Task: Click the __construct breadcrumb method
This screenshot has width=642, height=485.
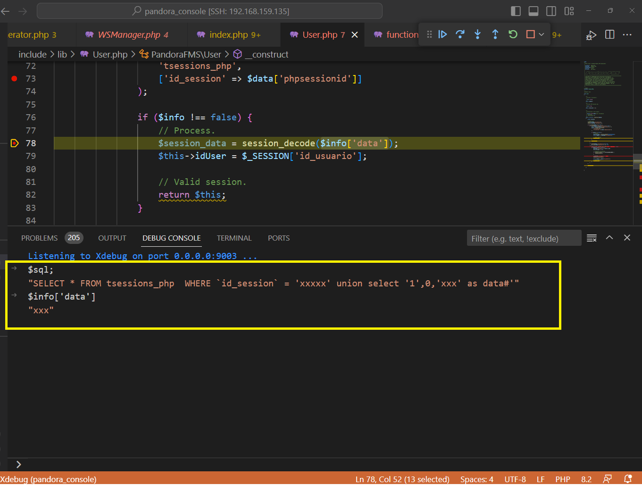Action: pyautogui.click(x=261, y=54)
